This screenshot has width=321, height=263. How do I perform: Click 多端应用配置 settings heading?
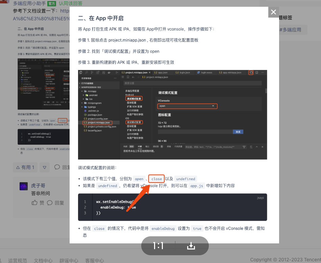132,91
